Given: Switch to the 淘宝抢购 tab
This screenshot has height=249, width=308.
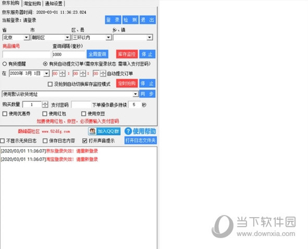Looking at the screenshot, I should pyautogui.click(x=32, y=4).
